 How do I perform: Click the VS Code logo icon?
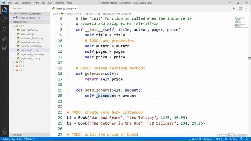(4, 3)
